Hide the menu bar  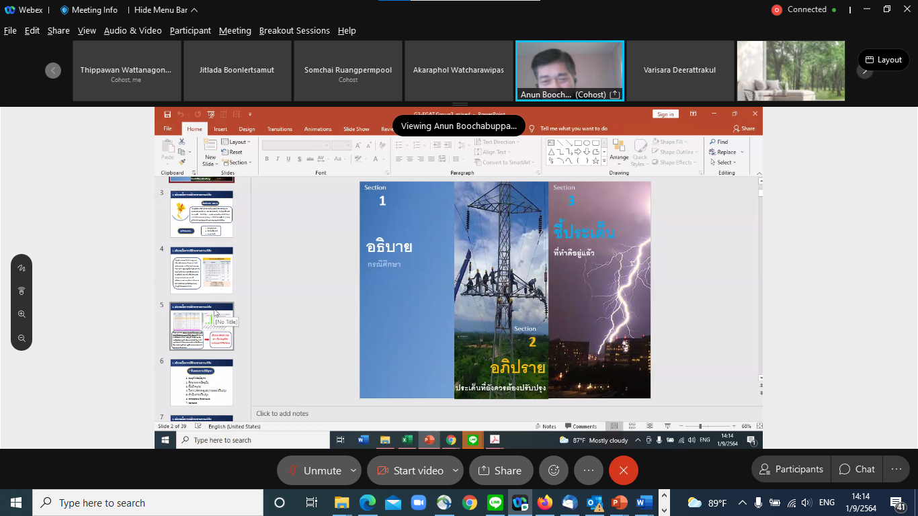[x=165, y=10]
